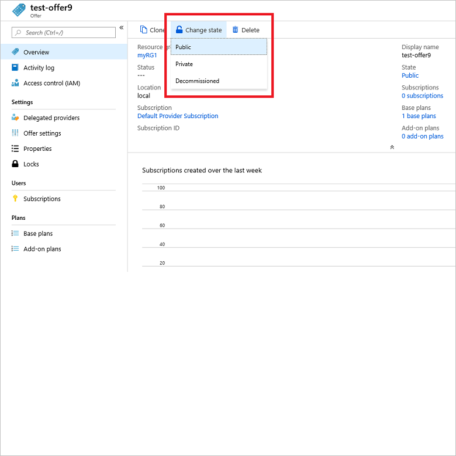Screen dimensions: 456x456
Task: Open Access control (IAM)
Action: pos(64,83)
